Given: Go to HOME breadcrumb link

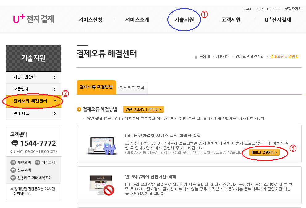Looking at the screenshot, I should 205,57.
